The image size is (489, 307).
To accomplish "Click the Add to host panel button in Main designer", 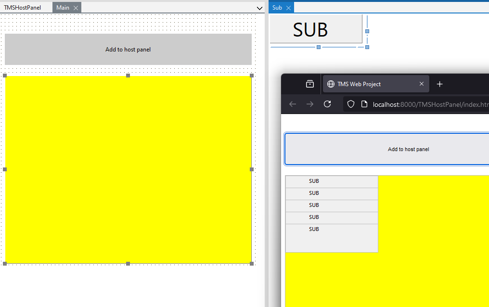I will coord(128,49).
